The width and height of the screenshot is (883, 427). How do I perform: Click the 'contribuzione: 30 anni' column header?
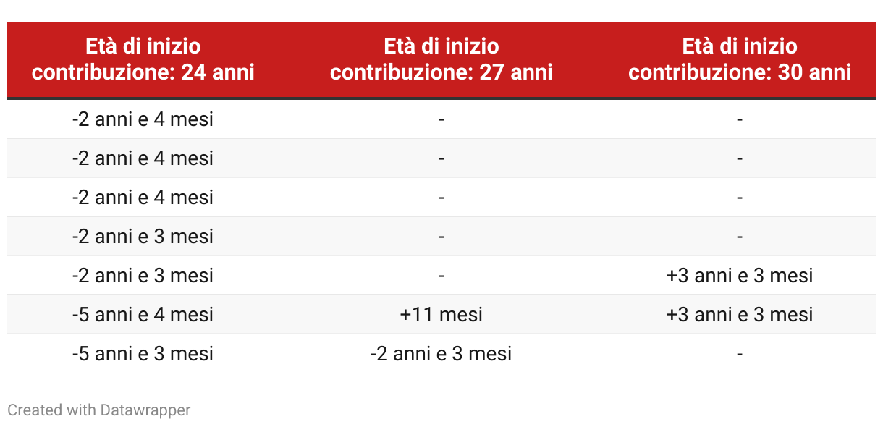coord(740,59)
